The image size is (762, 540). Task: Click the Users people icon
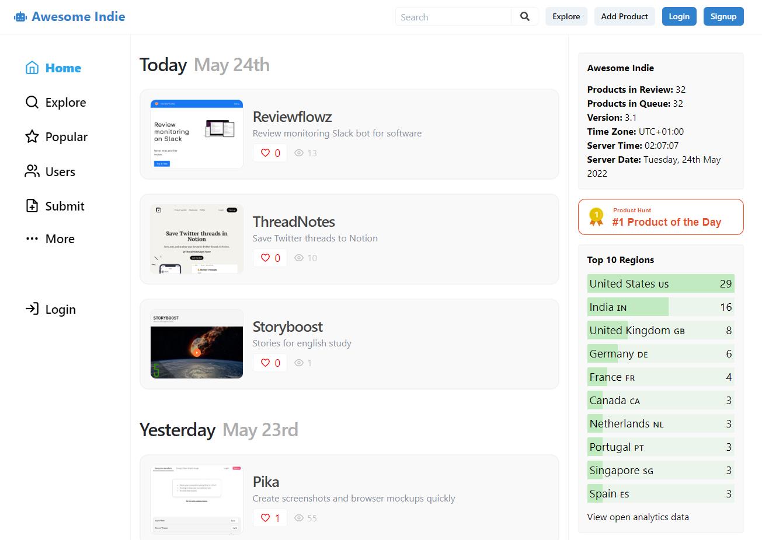tap(32, 171)
